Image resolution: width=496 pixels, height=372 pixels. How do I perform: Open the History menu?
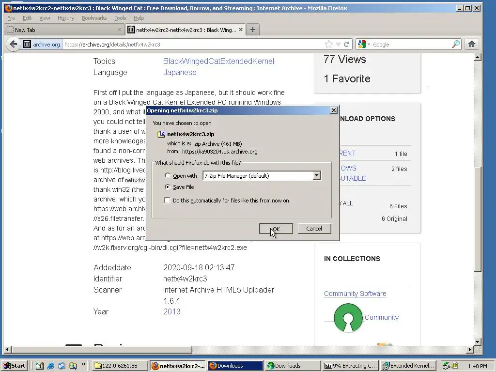pyautogui.click(x=66, y=18)
